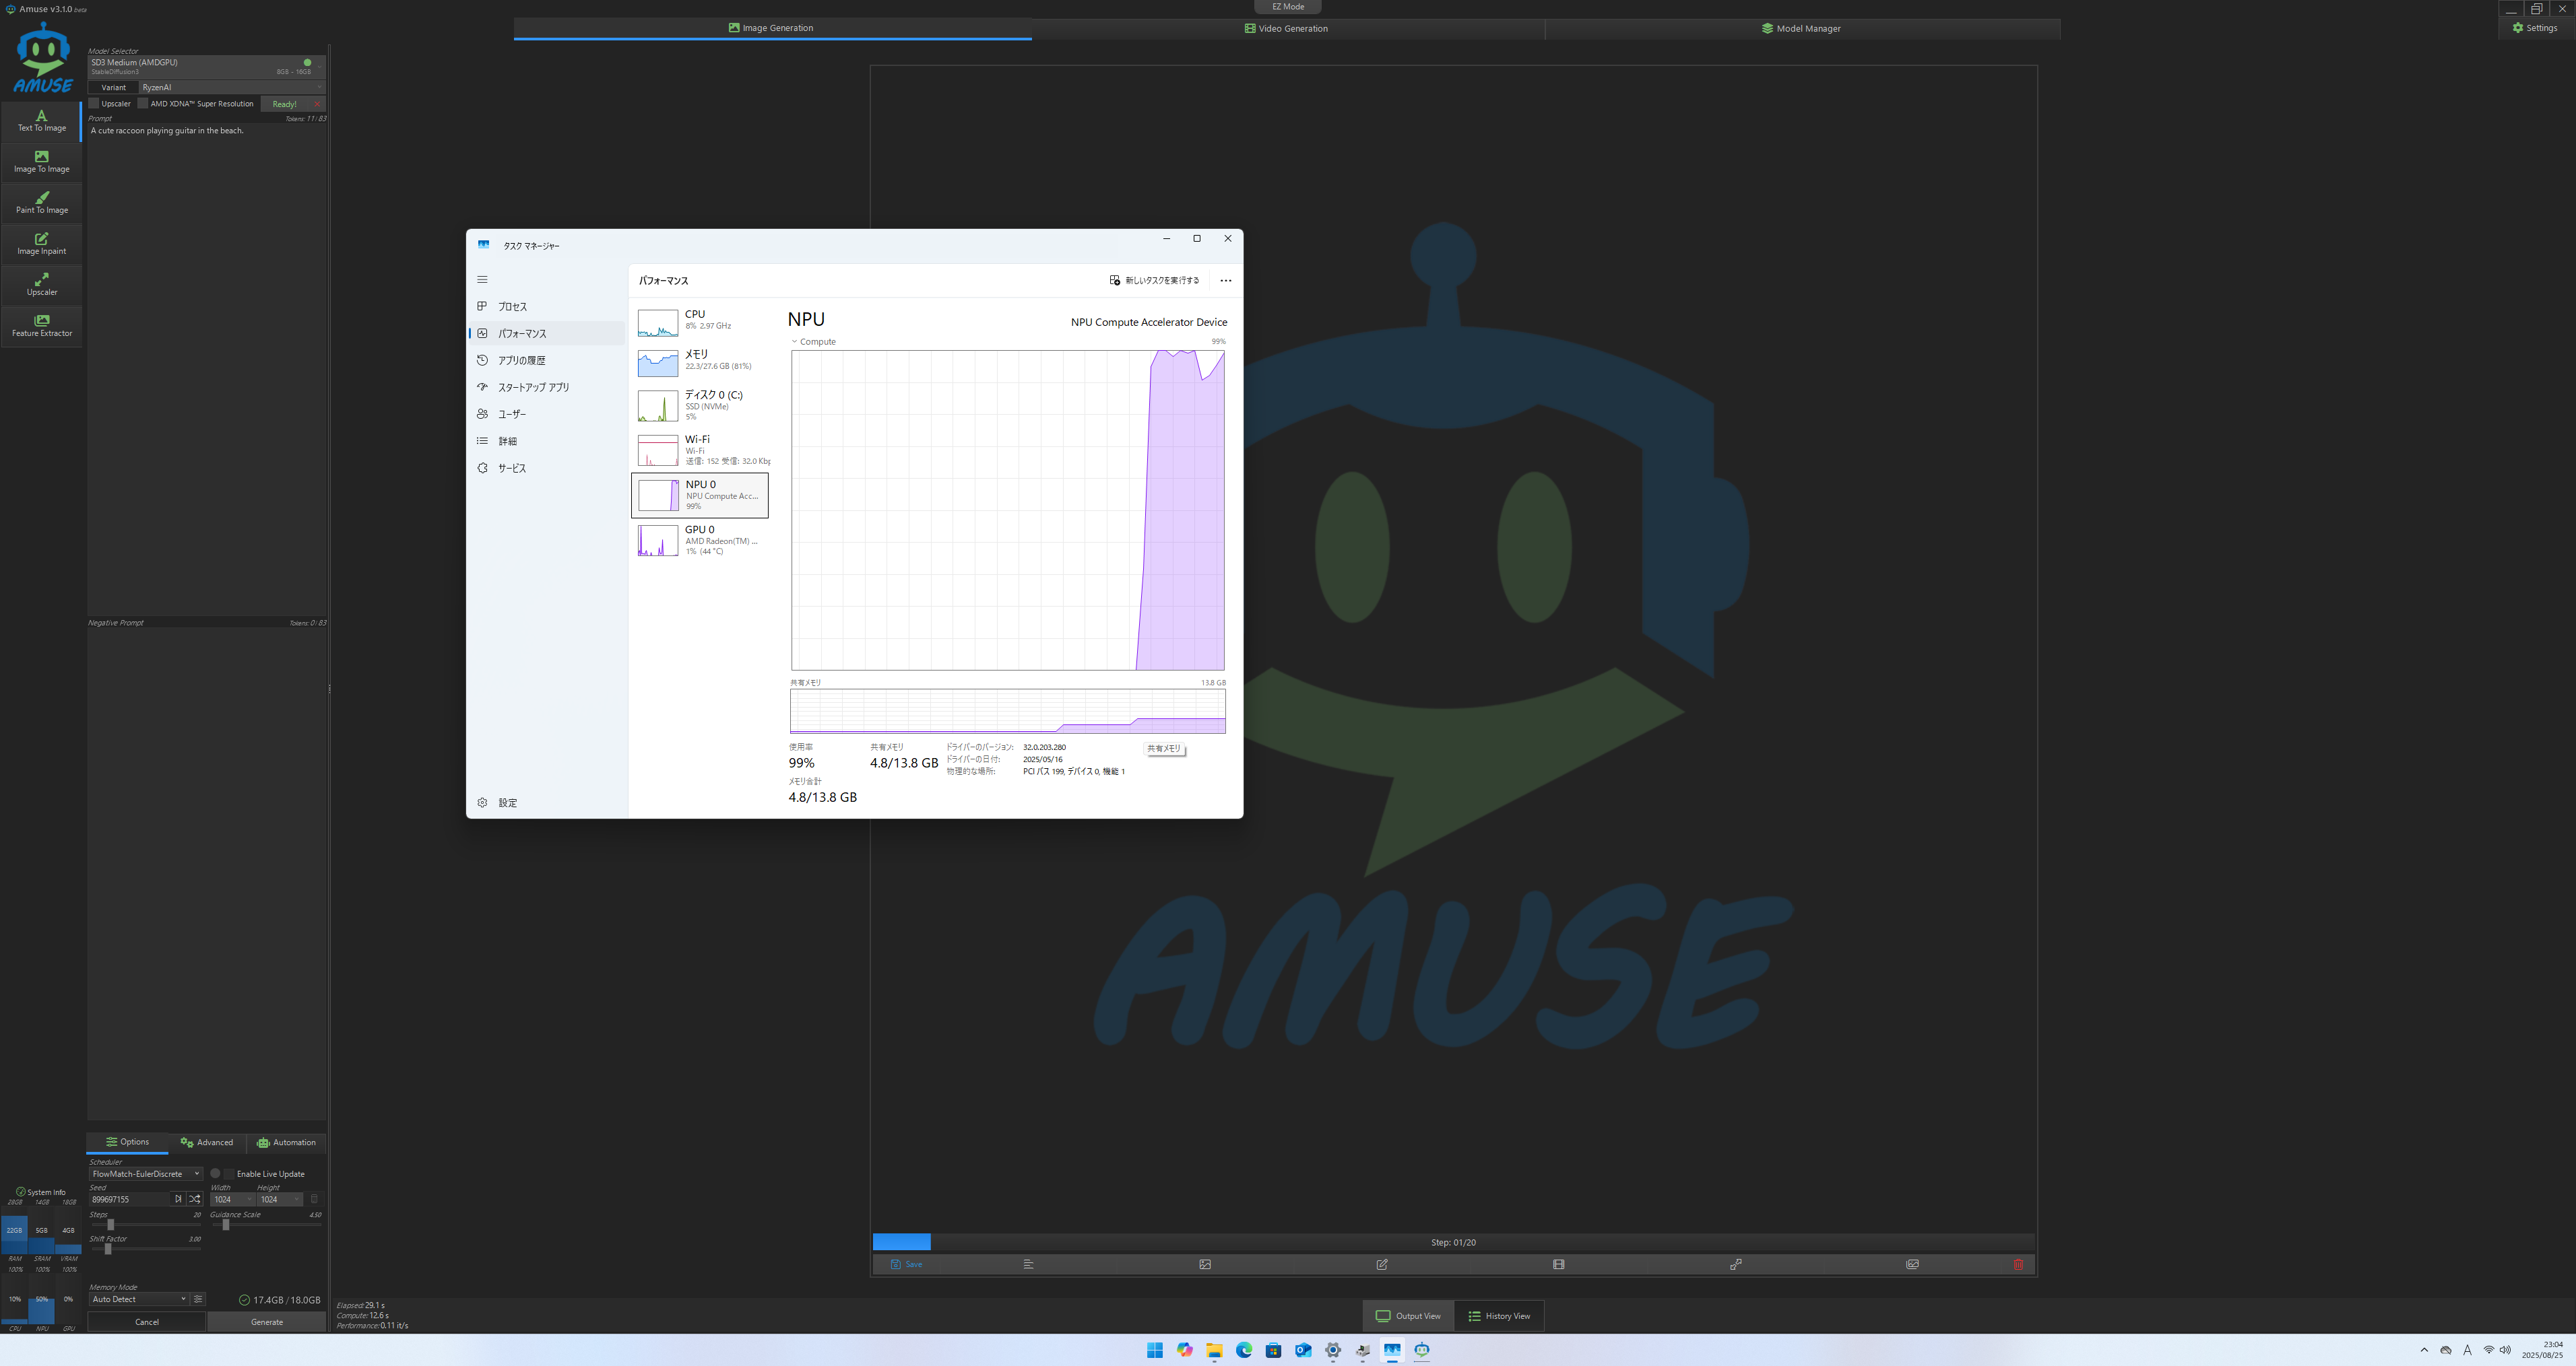Switch to History View

1499,1316
